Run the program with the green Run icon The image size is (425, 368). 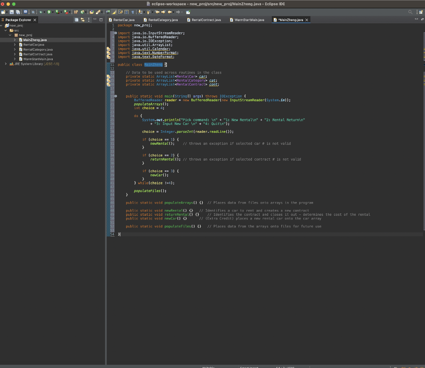(49, 12)
